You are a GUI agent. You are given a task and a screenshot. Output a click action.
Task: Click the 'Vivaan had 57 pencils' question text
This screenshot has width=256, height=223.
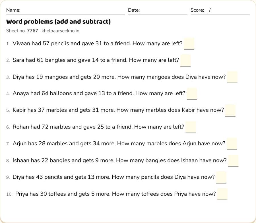click(x=98, y=44)
